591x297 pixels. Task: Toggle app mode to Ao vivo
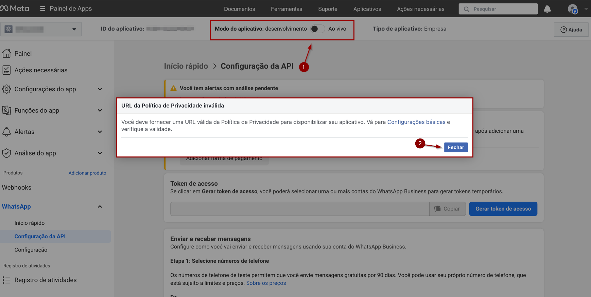(x=317, y=29)
